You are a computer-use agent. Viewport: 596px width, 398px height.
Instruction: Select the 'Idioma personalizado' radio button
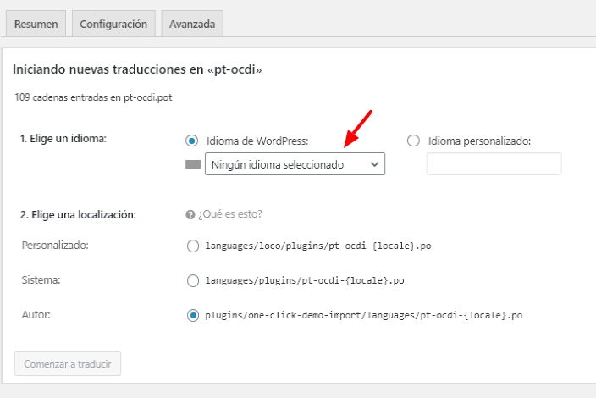(413, 141)
